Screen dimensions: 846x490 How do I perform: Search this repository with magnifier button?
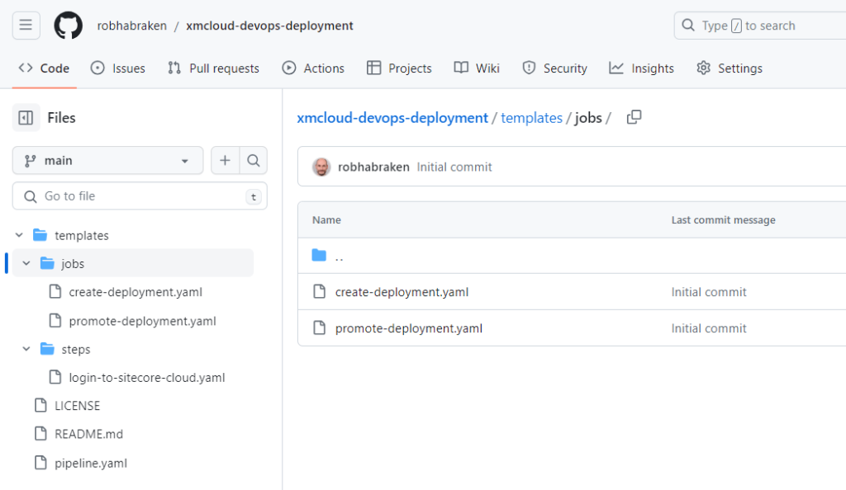(x=253, y=161)
